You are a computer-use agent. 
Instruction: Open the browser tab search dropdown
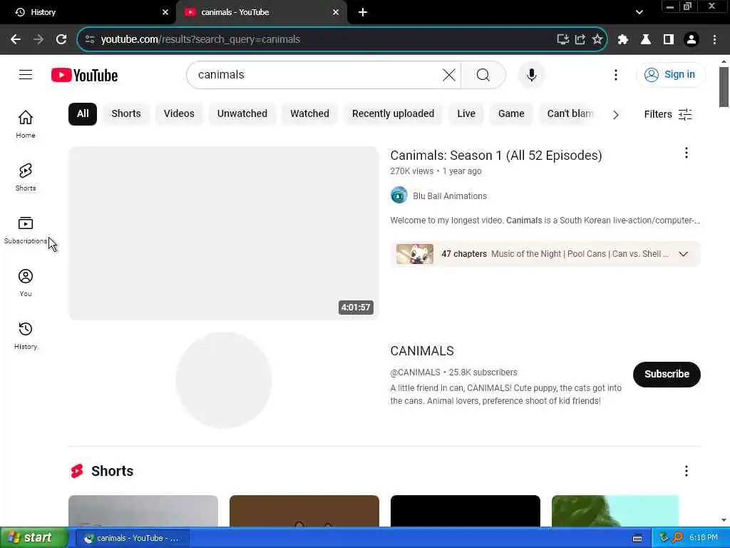point(639,12)
